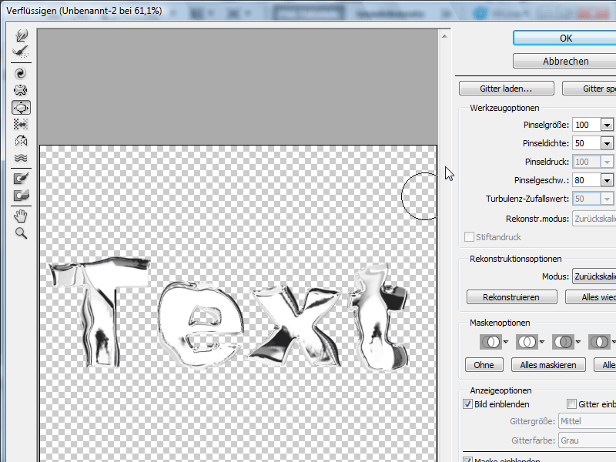616x462 pixels.
Task: Click the Gitter laden... button
Action: pyautogui.click(x=507, y=89)
